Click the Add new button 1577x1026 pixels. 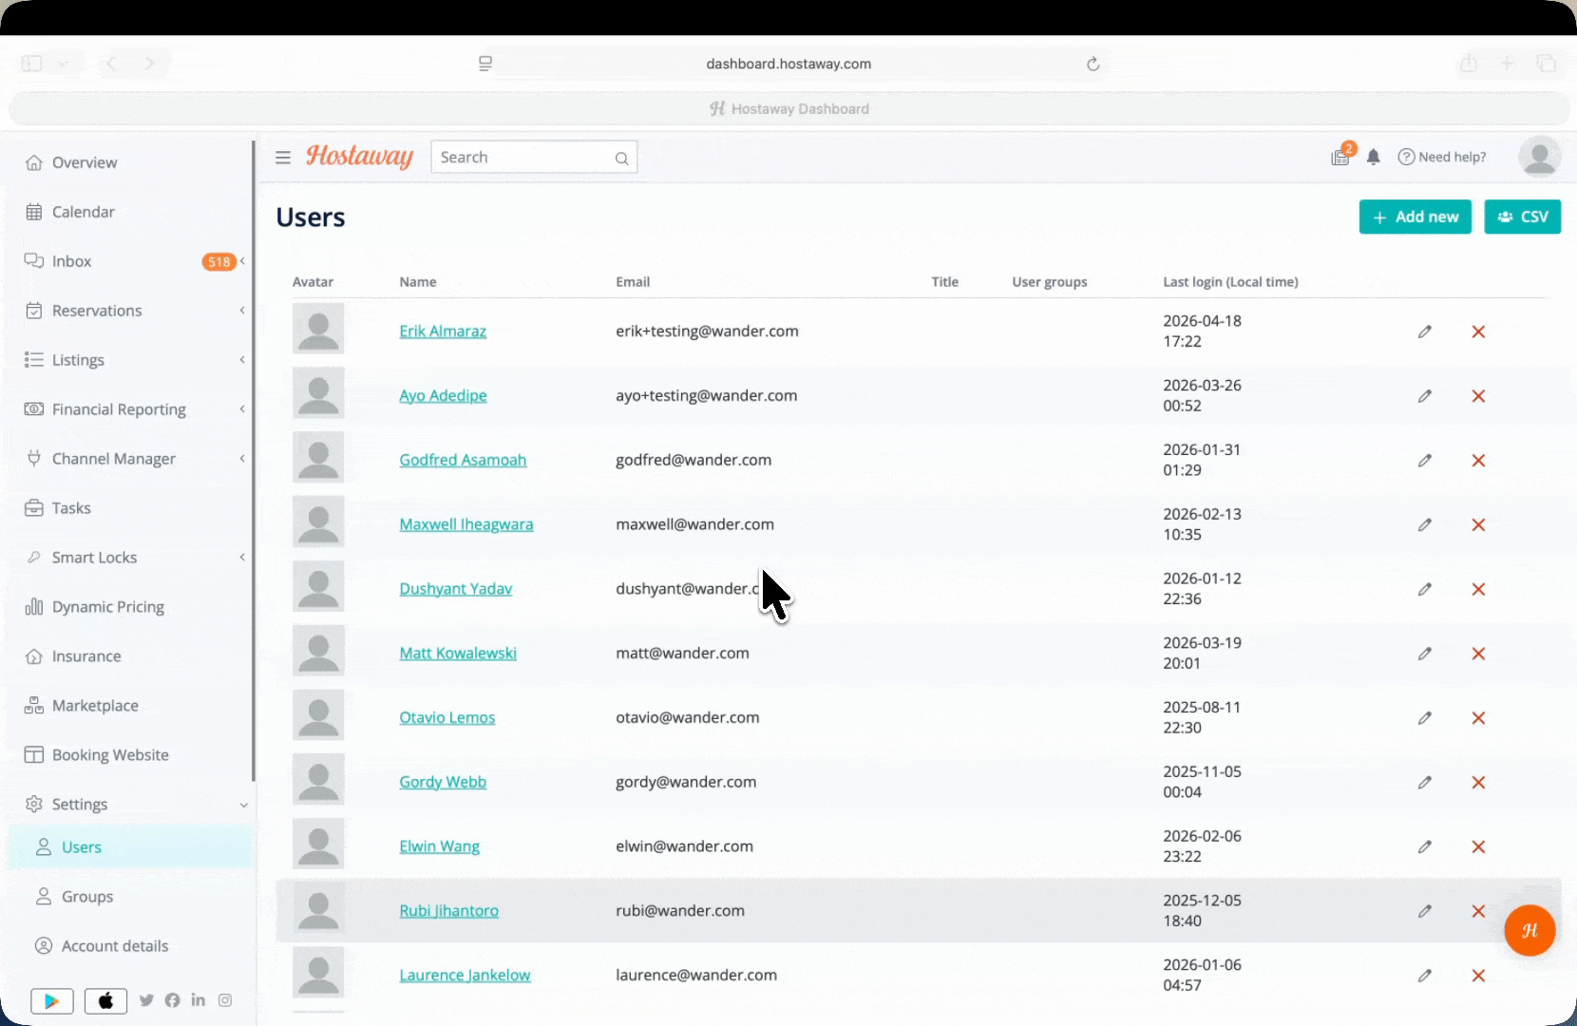coord(1415,217)
